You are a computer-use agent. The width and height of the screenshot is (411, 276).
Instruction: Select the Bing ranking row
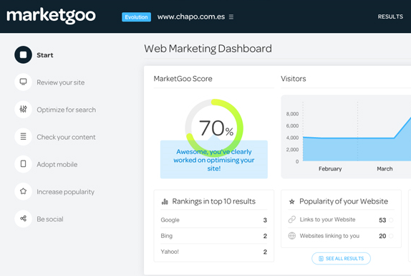pos(214,236)
